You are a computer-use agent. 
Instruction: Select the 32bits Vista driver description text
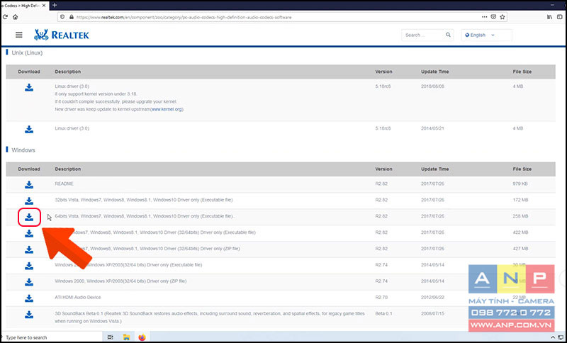coord(144,200)
